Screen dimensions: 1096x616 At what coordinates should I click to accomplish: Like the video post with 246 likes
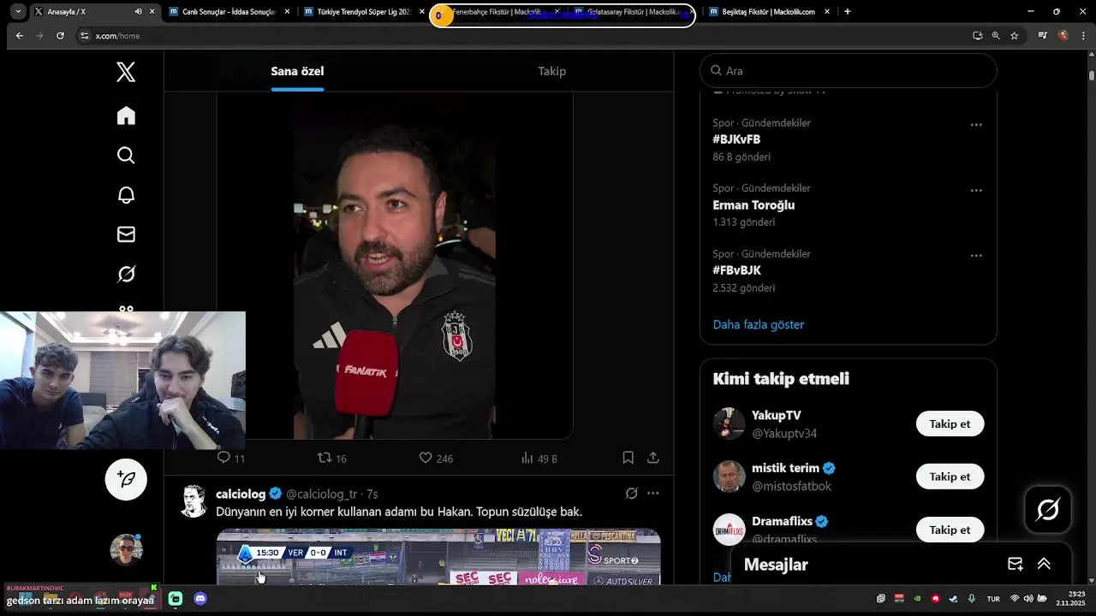[436, 458]
